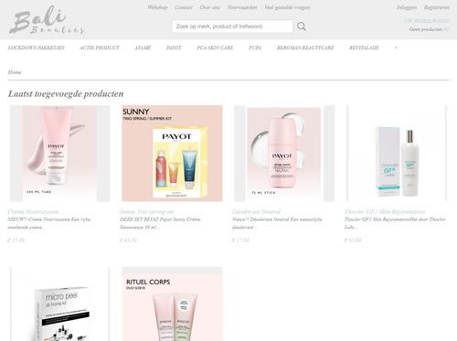Click the Registreren link
The height and width of the screenshot is (341, 457).
[437, 7]
